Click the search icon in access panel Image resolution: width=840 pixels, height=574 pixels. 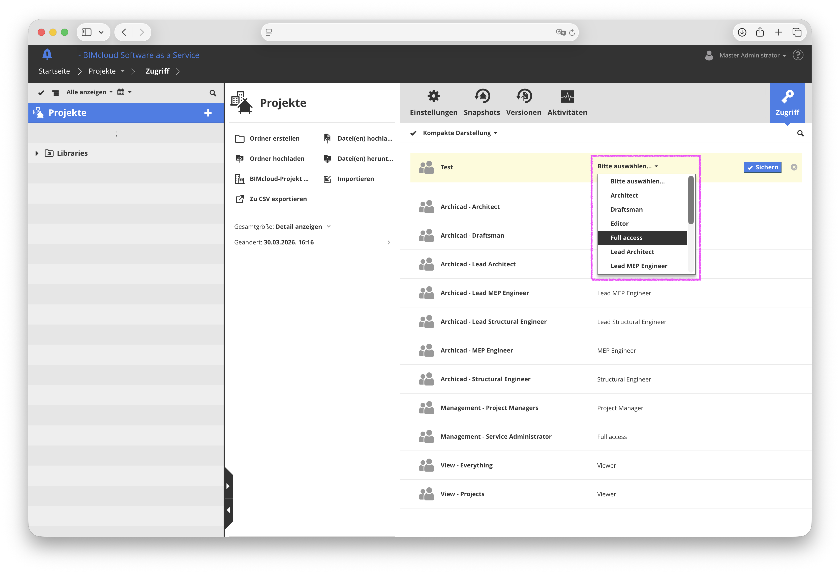[800, 133]
